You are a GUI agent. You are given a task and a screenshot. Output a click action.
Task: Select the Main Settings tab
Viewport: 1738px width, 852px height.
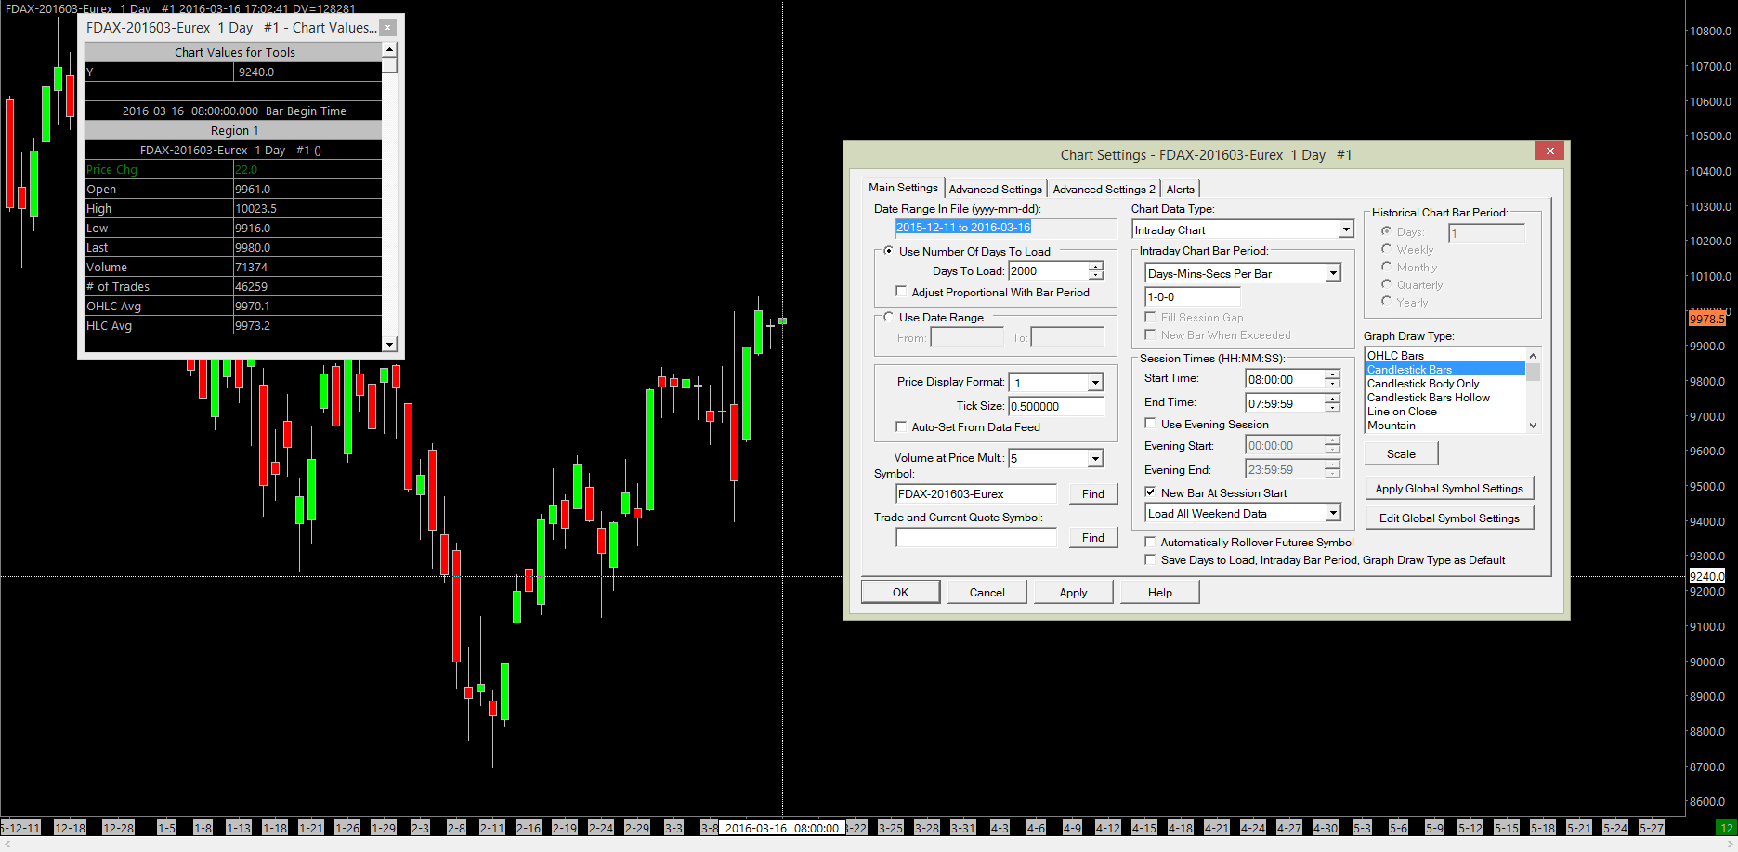(903, 187)
